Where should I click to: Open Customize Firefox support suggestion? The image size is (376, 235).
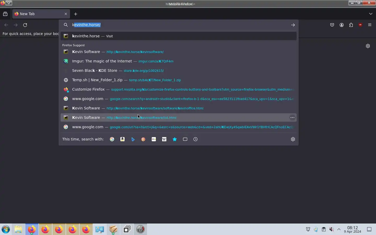click(x=179, y=89)
